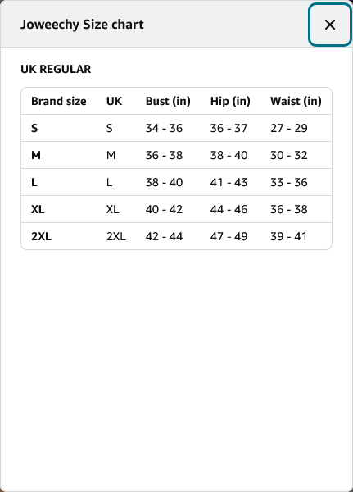Click the Joweechy Size chart title

(x=82, y=25)
